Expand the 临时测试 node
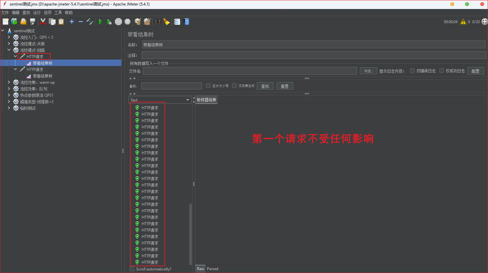Screen dimensions: 488x273 point(9,108)
